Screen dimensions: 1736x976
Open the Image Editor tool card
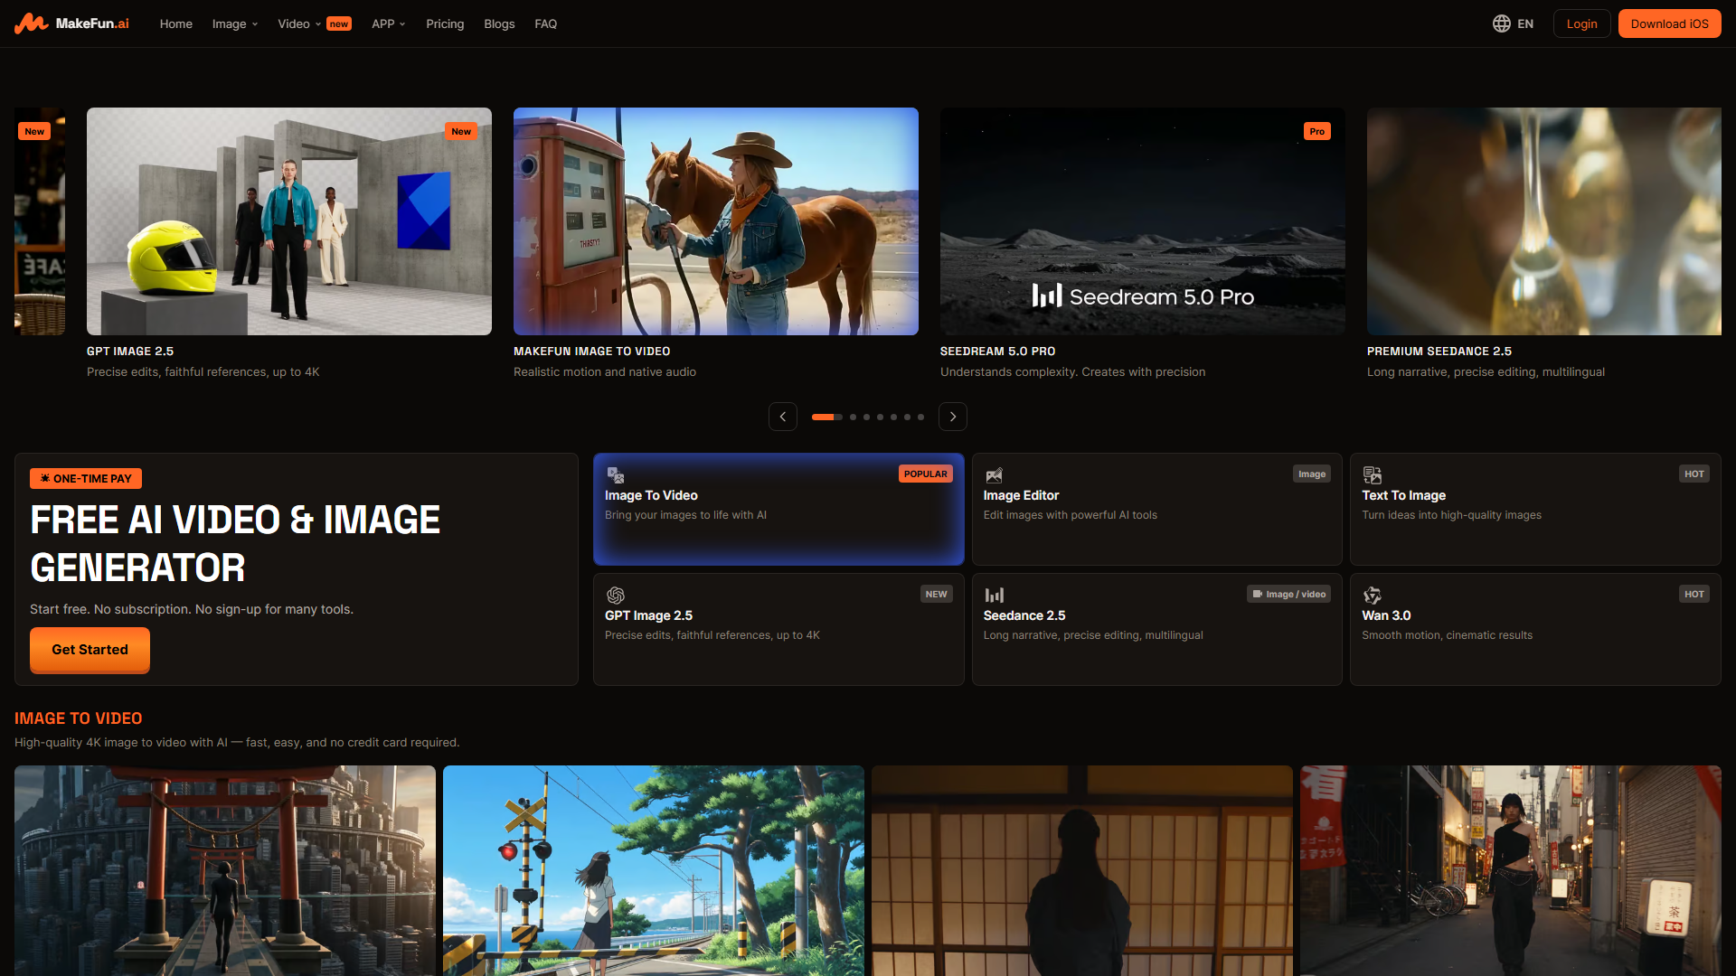click(1156, 510)
